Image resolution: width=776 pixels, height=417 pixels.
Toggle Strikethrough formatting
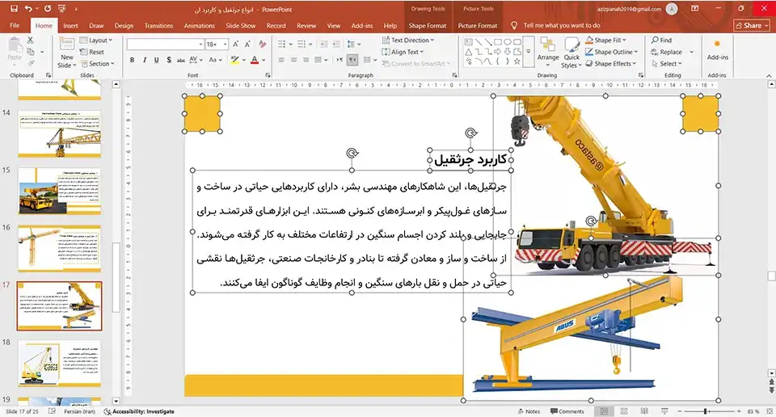[x=180, y=60]
